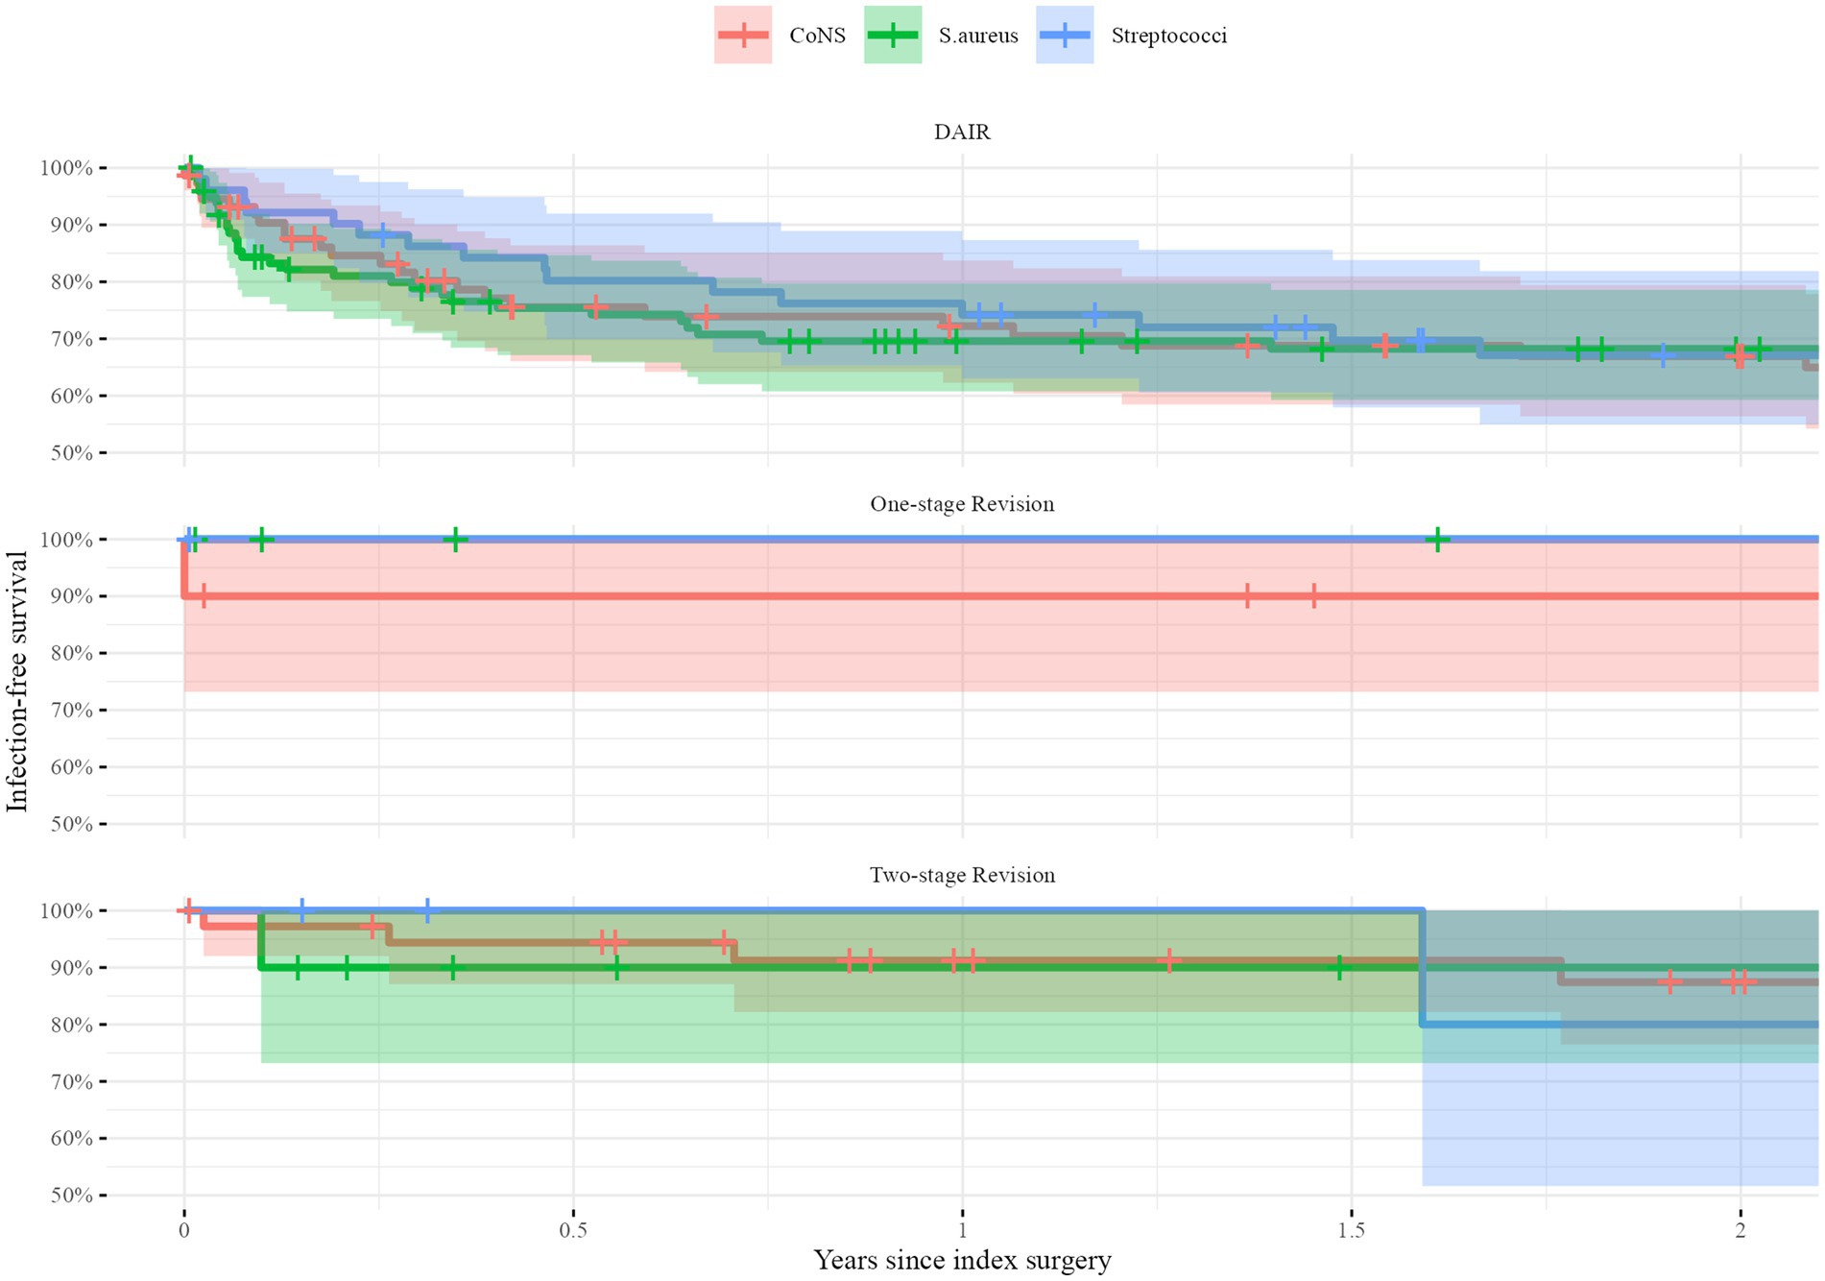1825x1281 pixels.
Task: Click the 1.5 x-axis tick label
Action: pos(1351,1230)
